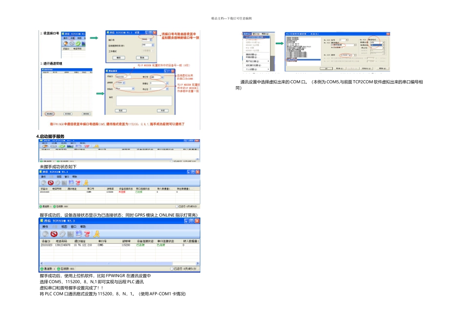Click the yellow figure icon in 未连接 TCP2COM window
The image size is (463, 327).
86,183
